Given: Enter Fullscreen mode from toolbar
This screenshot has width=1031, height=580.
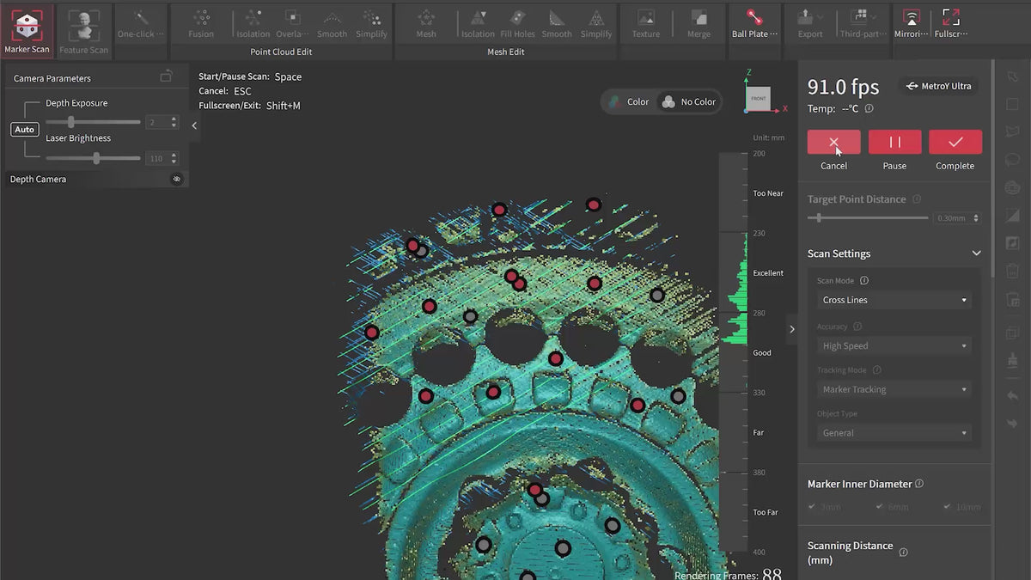Looking at the screenshot, I should (951, 23).
